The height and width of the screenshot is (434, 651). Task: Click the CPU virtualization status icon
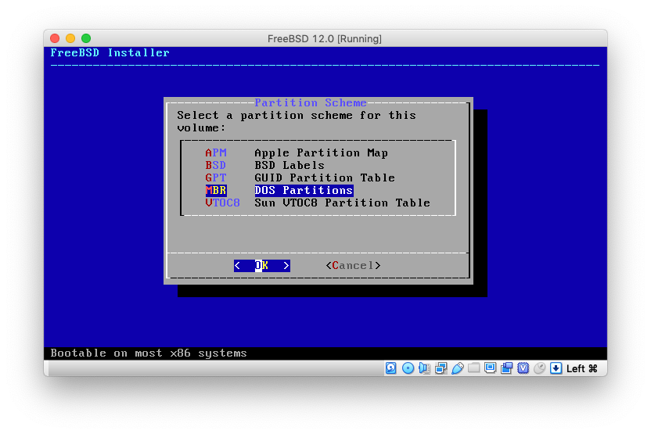point(523,368)
